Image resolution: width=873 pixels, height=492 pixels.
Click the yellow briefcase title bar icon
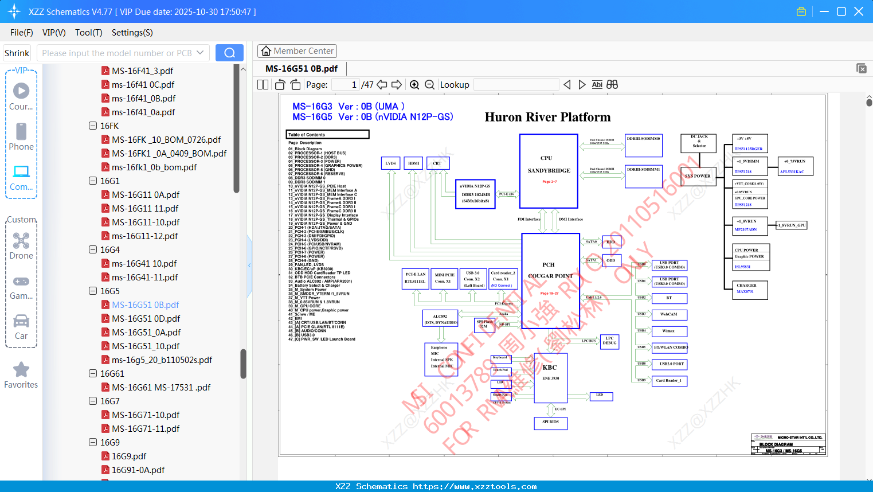click(x=801, y=11)
